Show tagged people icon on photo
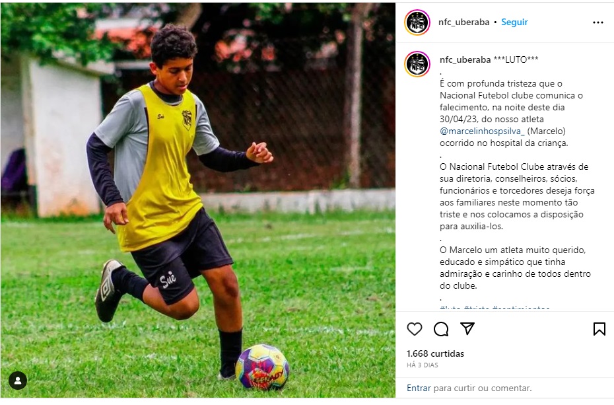The height and width of the screenshot is (405, 614). coord(18,381)
